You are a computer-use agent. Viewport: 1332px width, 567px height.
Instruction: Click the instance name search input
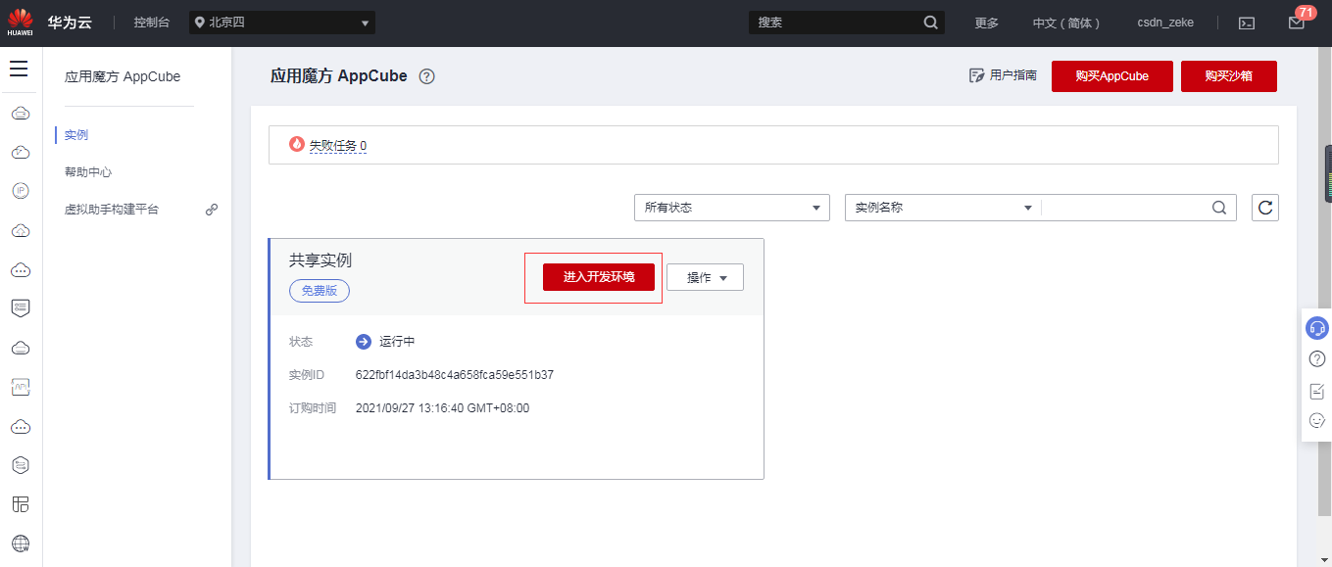click(1125, 208)
